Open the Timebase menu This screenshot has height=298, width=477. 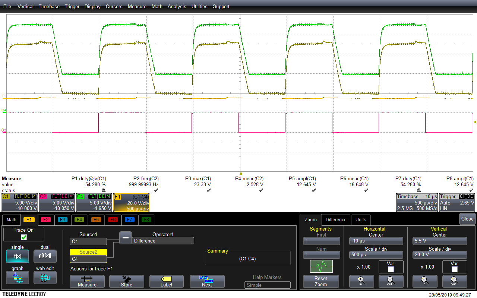tap(49, 6)
